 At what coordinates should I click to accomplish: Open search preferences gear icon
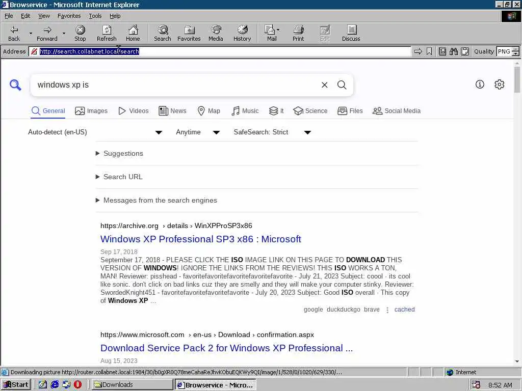click(x=500, y=85)
